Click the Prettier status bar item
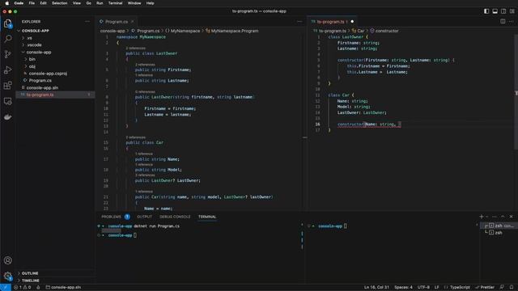Viewport: 518px width, 291px height. (485, 288)
